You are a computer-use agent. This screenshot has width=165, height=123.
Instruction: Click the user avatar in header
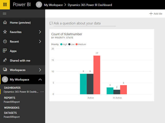[x=39, y=5]
